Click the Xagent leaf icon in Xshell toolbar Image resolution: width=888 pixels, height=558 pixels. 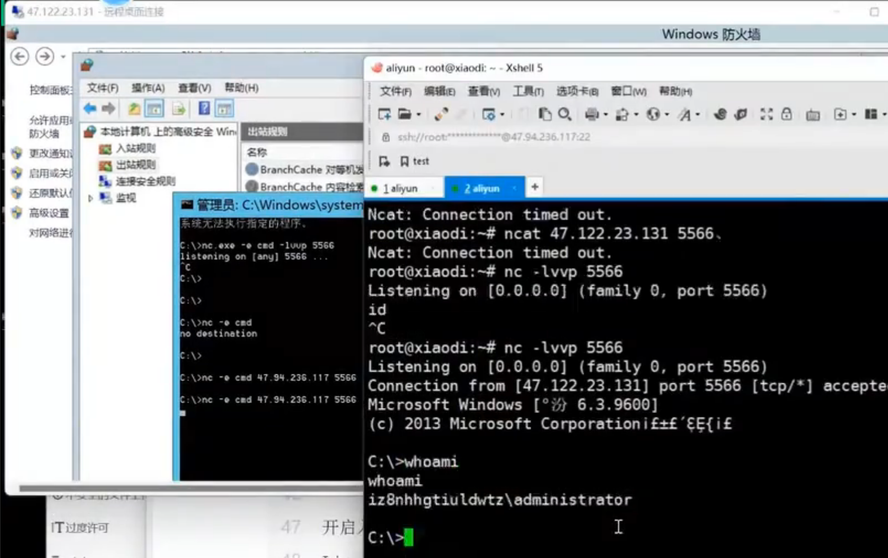741,114
